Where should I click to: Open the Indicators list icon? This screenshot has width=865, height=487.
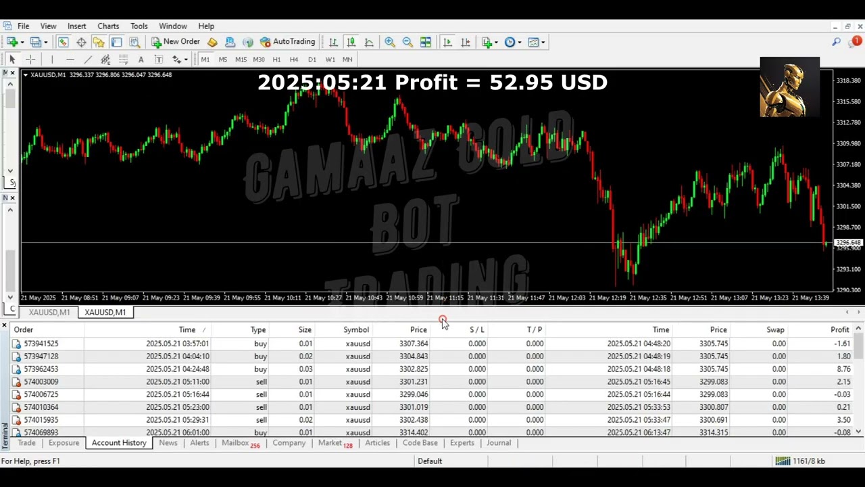[487, 42]
